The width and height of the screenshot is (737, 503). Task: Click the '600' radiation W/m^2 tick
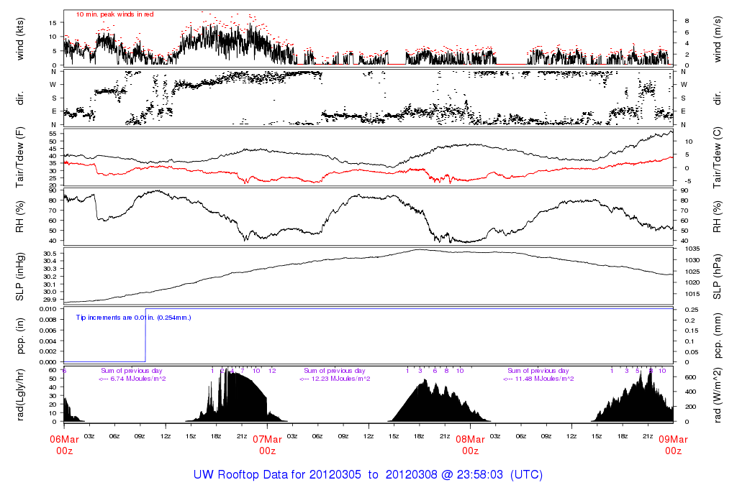click(x=690, y=377)
